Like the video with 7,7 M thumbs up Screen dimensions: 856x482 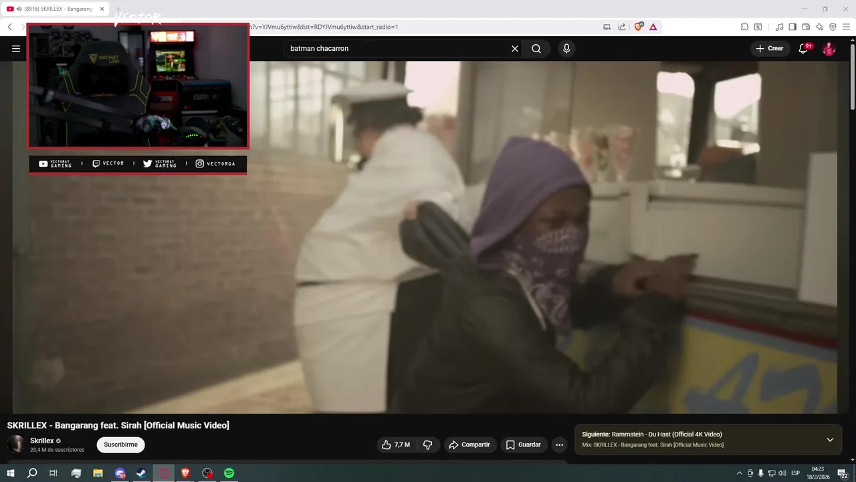click(395, 445)
